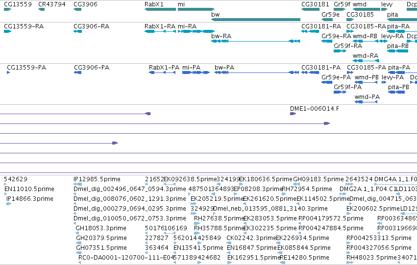Select the RabX1-RA transcript glyph
This screenshot has height=265, width=417.
[x=160, y=31]
